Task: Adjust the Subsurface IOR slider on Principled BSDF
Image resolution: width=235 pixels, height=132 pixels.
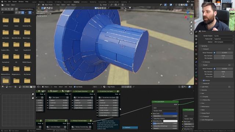Action: click(x=165, y=124)
